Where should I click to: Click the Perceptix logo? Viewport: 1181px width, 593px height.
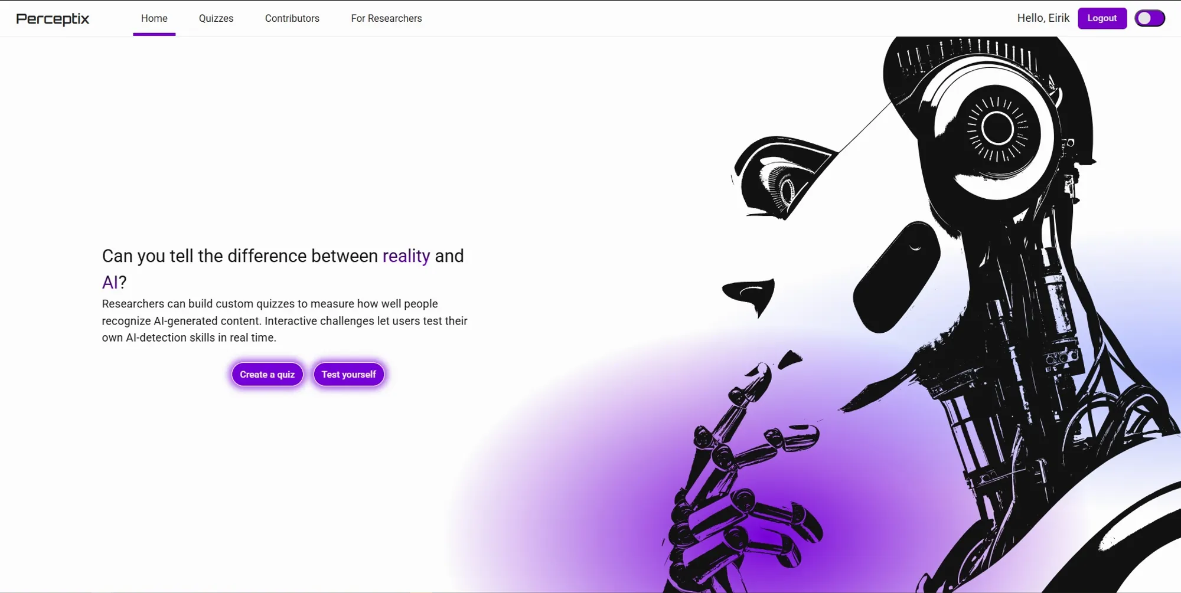point(53,19)
